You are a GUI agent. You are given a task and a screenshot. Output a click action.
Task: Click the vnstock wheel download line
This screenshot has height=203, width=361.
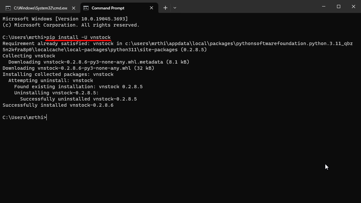78,68
